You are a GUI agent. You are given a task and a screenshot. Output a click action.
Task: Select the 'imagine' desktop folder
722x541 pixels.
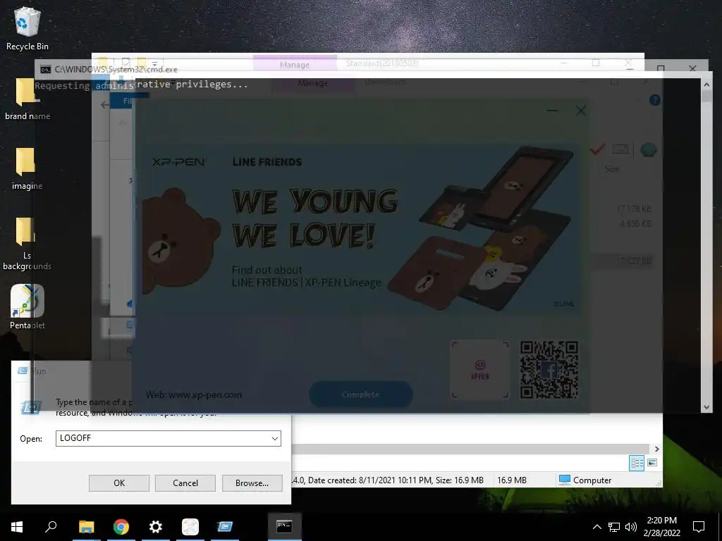coord(27,169)
